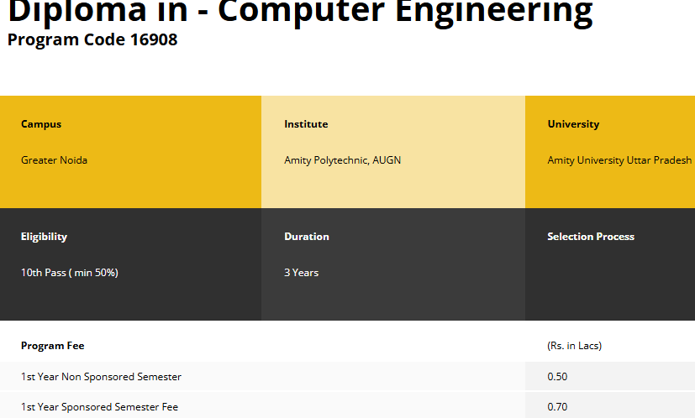Click the Diploma in Computer Engineering heading

pos(299,12)
